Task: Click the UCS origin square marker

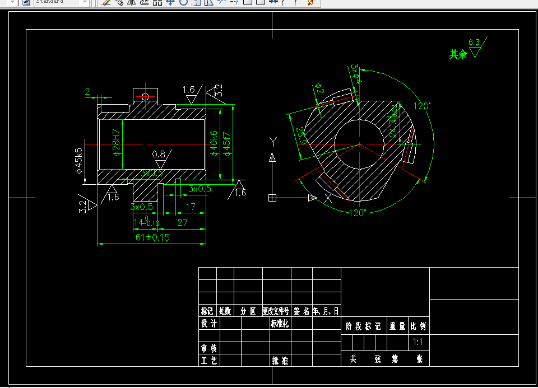Action: point(272,198)
